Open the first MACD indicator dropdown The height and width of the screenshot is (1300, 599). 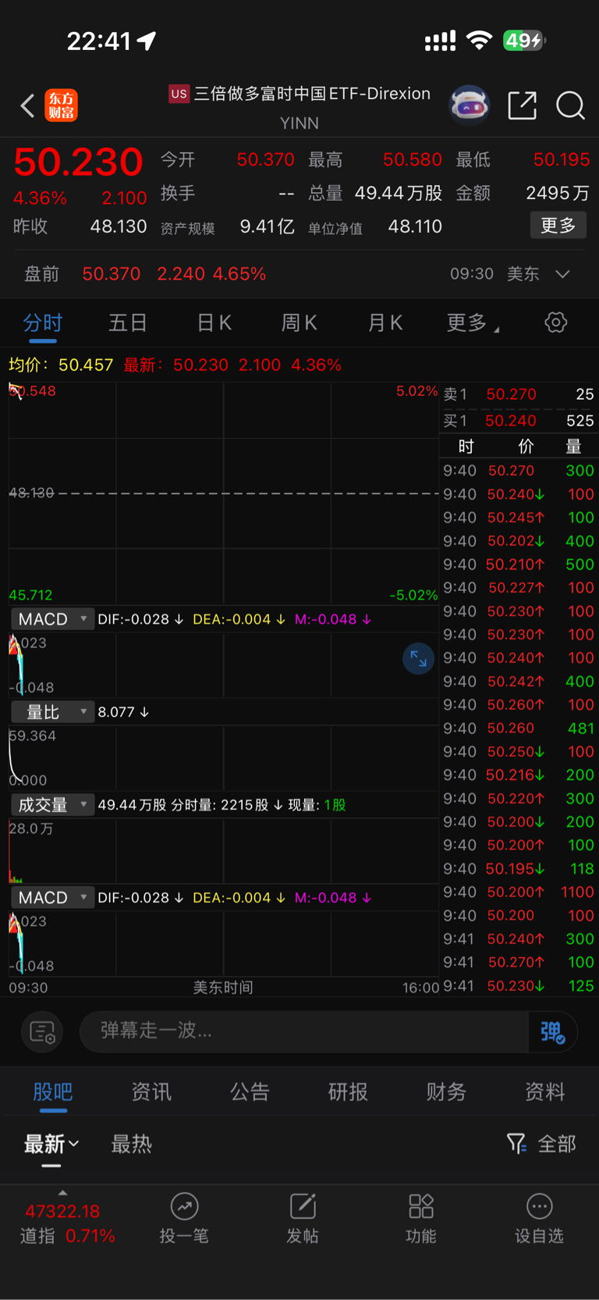click(52, 619)
